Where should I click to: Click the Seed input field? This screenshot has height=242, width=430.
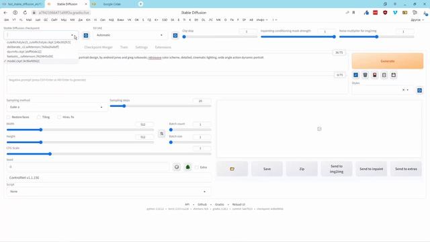click(x=88, y=167)
